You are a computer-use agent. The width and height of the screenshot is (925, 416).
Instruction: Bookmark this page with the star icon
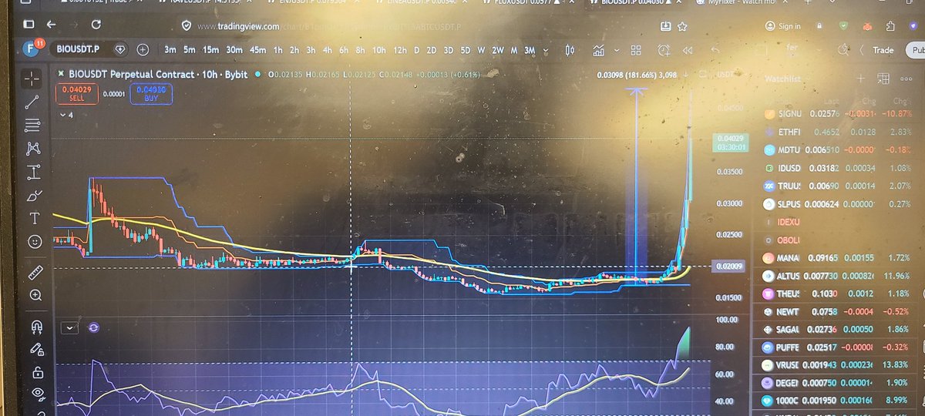coord(682,26)
